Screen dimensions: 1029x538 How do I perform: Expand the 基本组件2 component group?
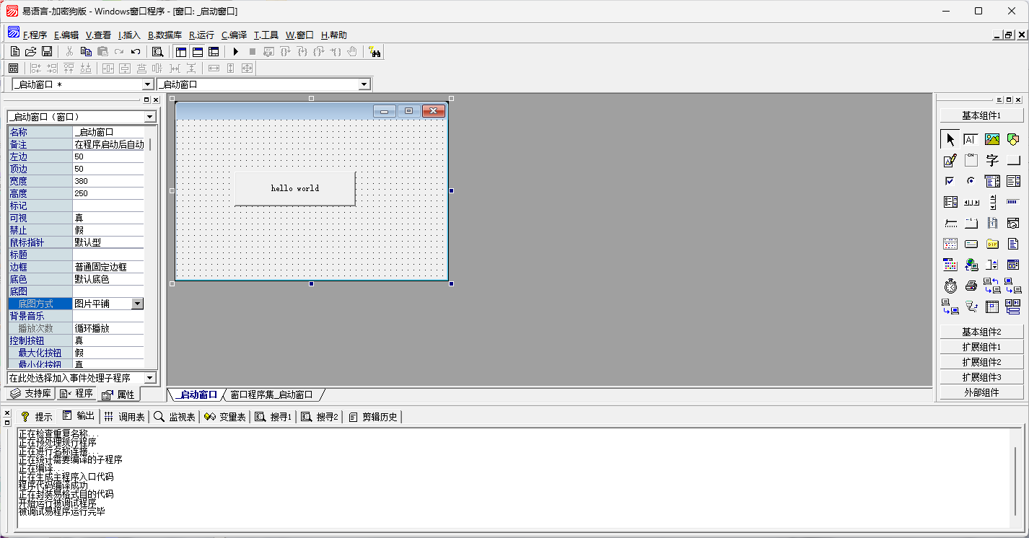[x=981, y=332]
